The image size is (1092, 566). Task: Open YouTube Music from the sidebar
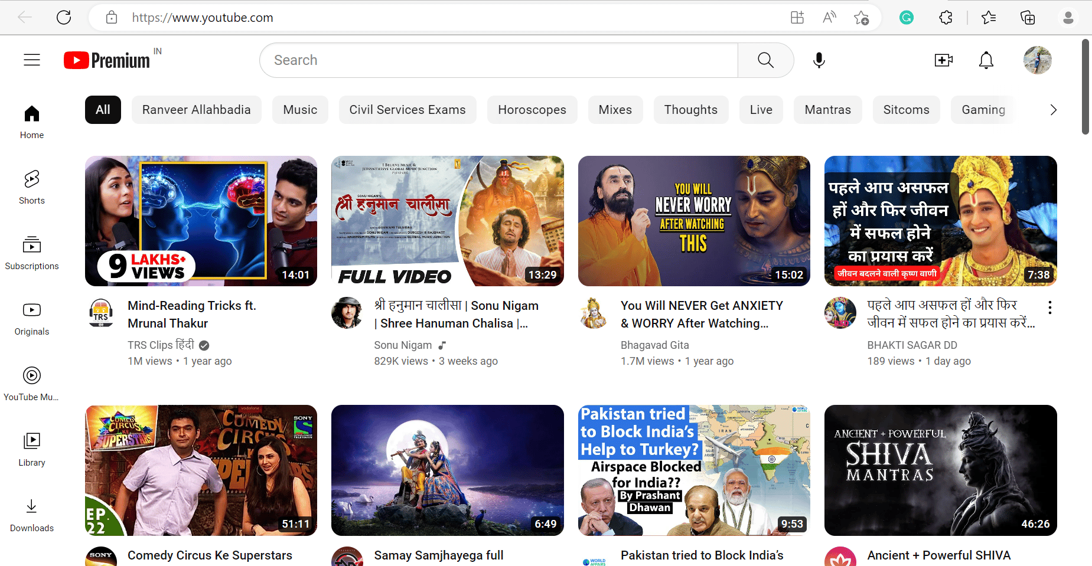(31, 382)
